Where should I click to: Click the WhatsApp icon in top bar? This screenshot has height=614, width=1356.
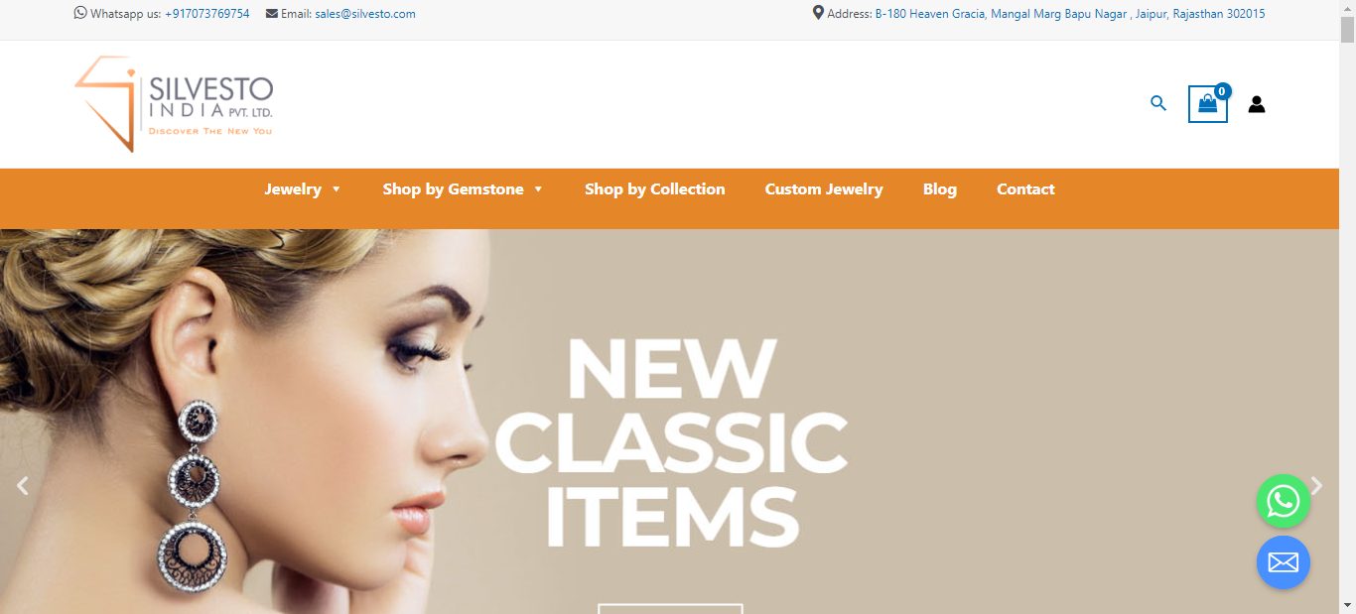80,14
